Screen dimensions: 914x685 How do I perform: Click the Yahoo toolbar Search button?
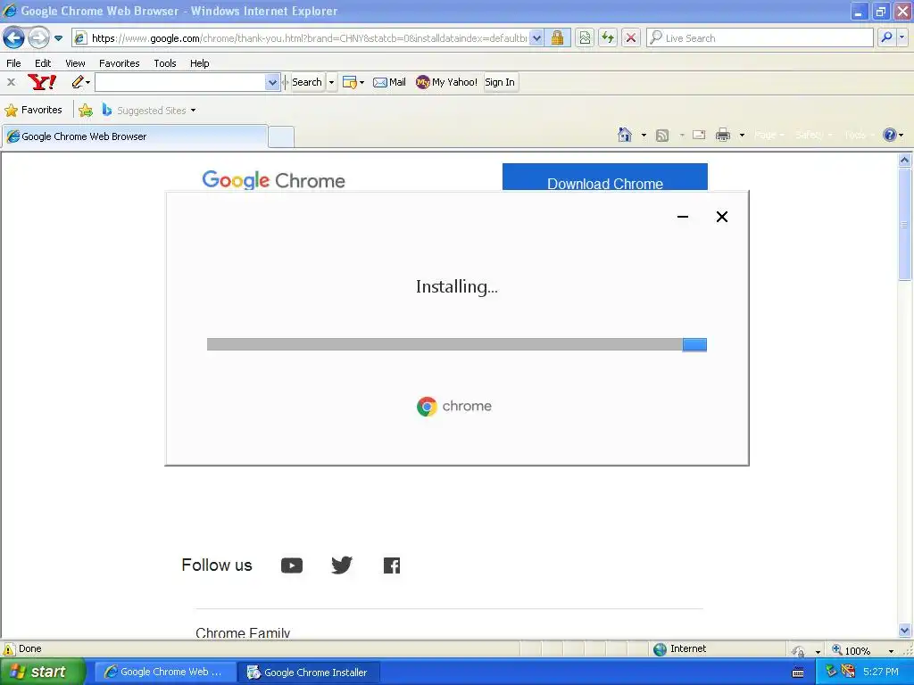(x=307, y=82)
